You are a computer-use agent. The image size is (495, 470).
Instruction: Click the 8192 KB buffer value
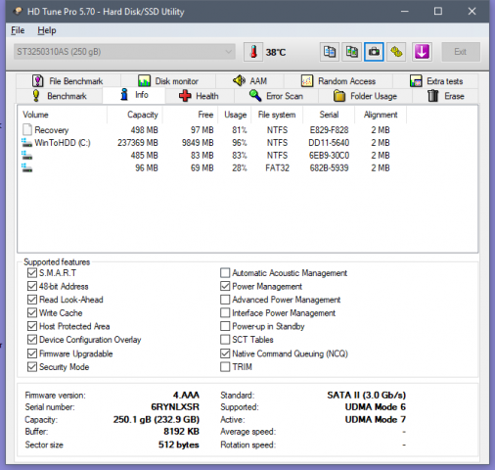[x=181, y=432]
